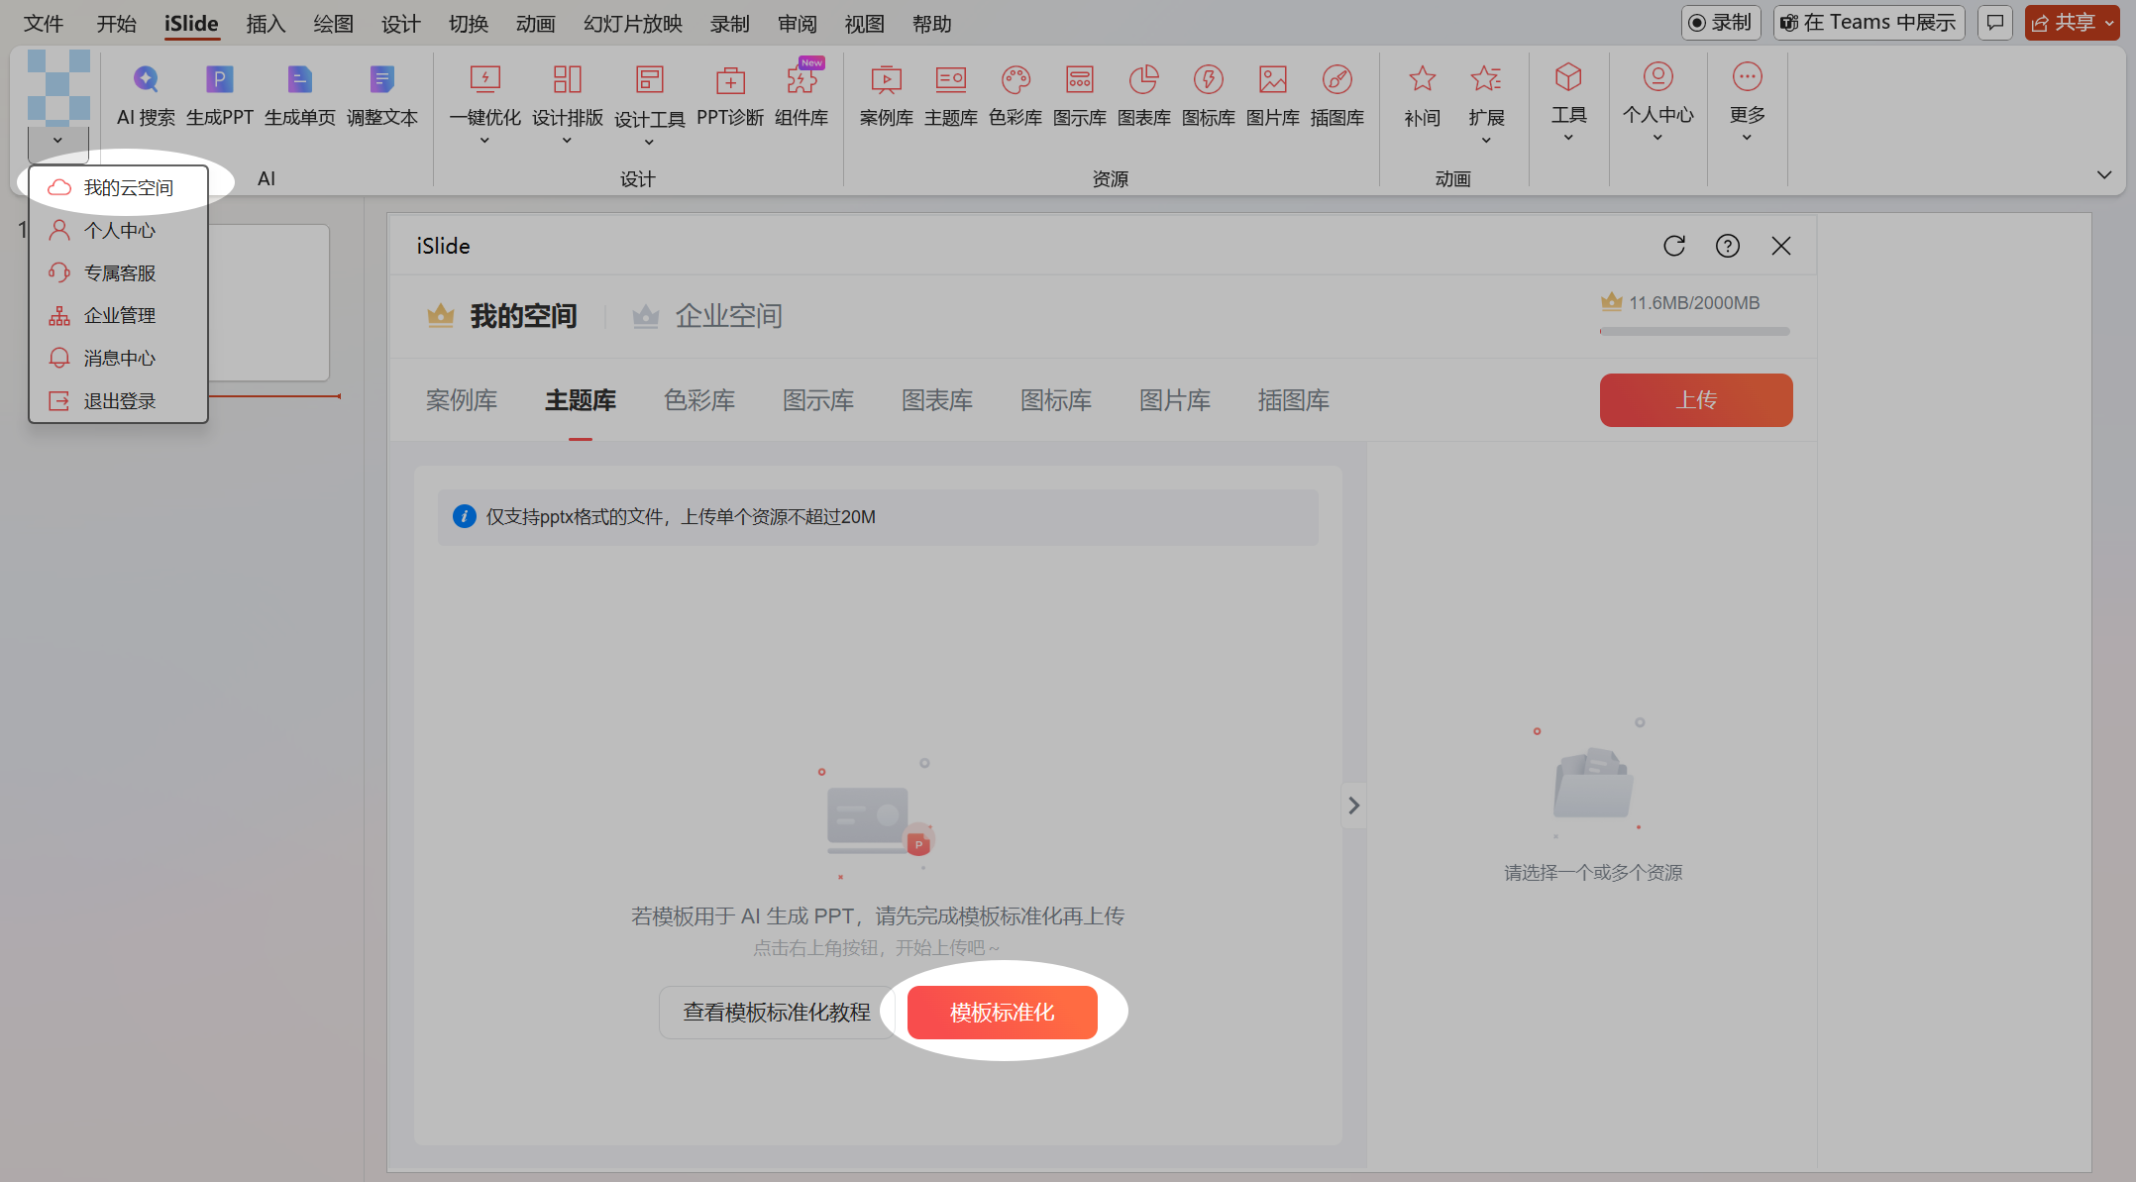Expand the 更多 dropdown
2136x1182 pixels.
pyautogui.click(x=1747, y=137)
